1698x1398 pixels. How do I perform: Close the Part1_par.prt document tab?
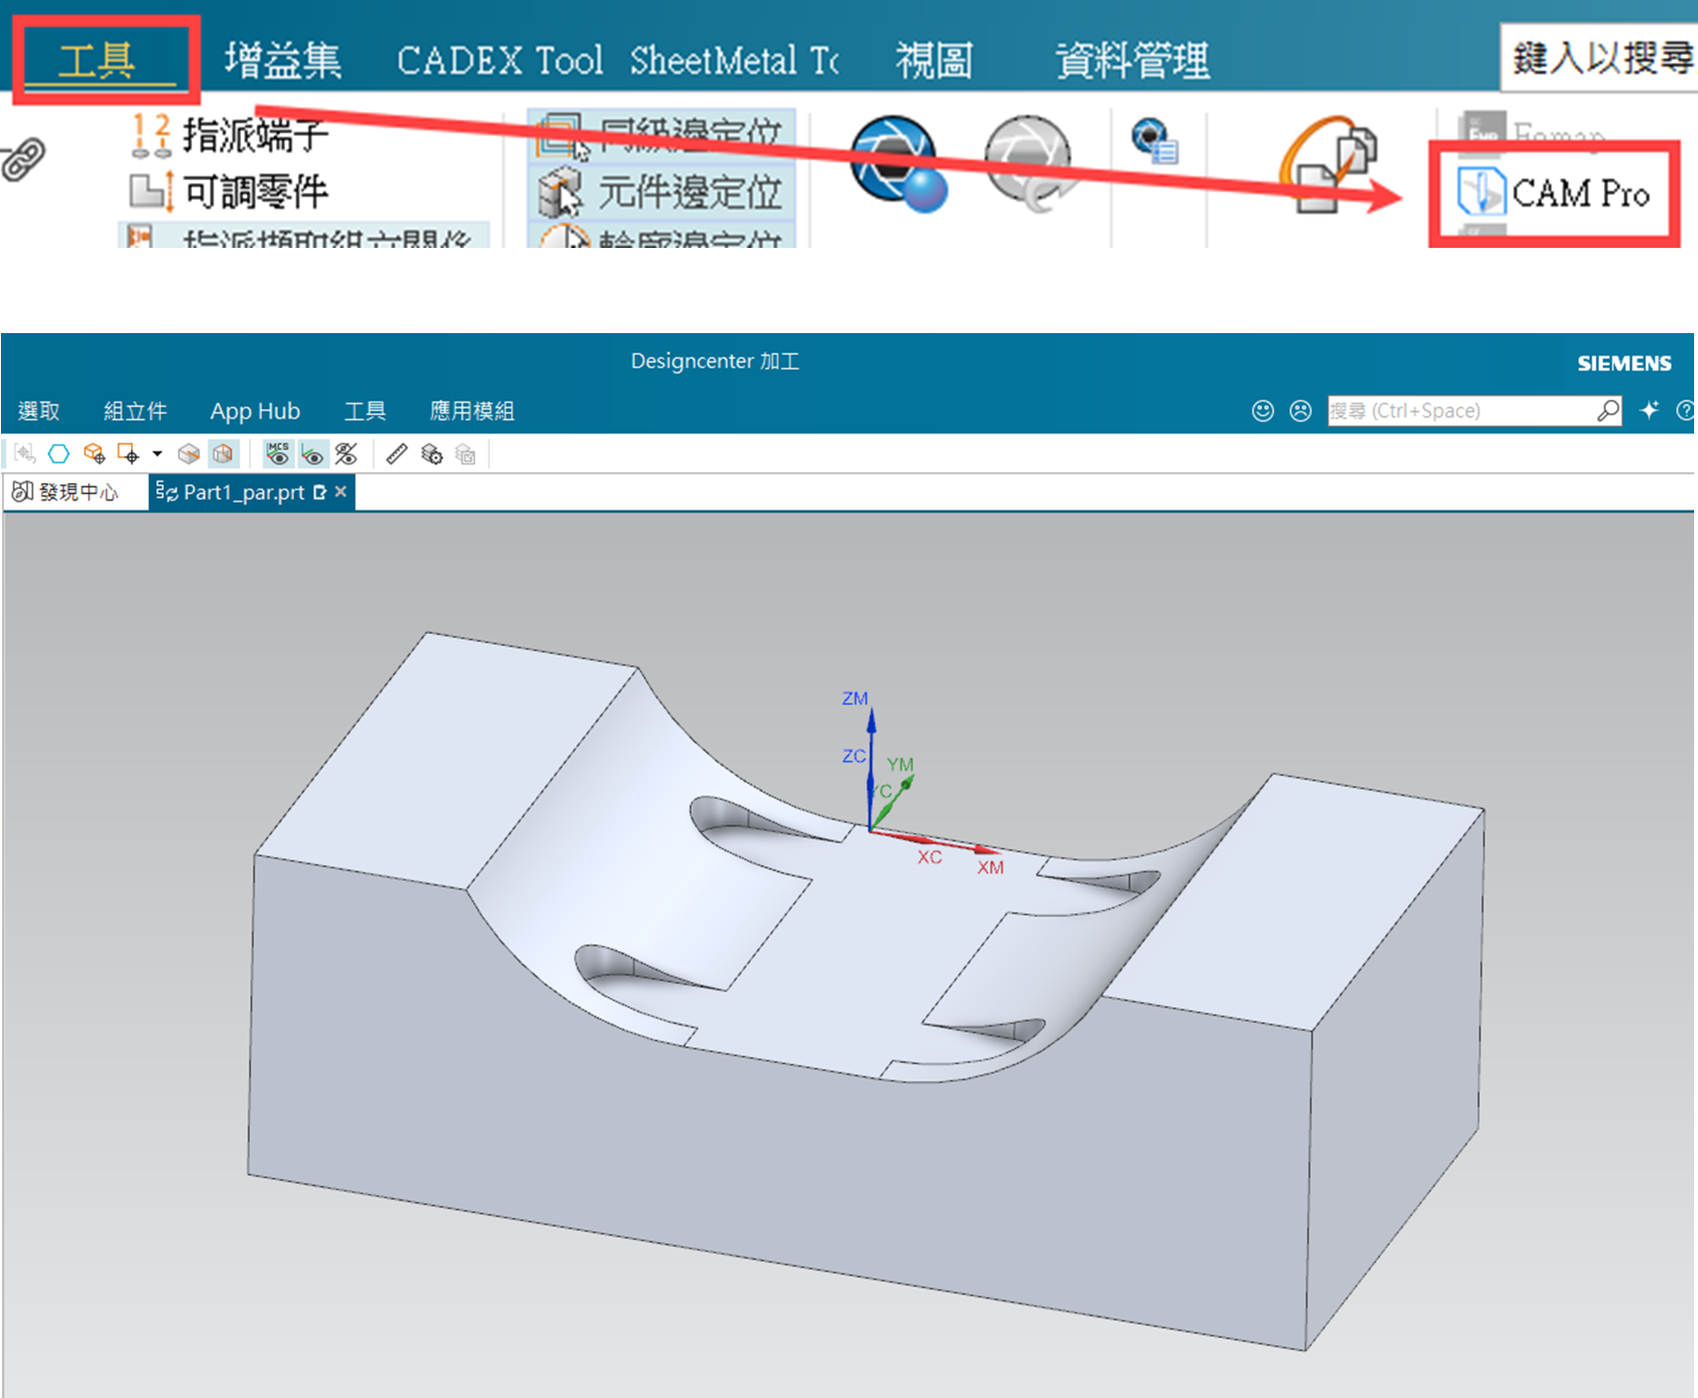pos(341,492)
